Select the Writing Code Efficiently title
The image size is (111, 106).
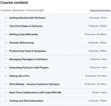pyautogui.click(x=24, y=35)
